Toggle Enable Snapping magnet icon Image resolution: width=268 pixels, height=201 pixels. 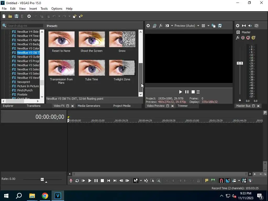tap(221, 181)
